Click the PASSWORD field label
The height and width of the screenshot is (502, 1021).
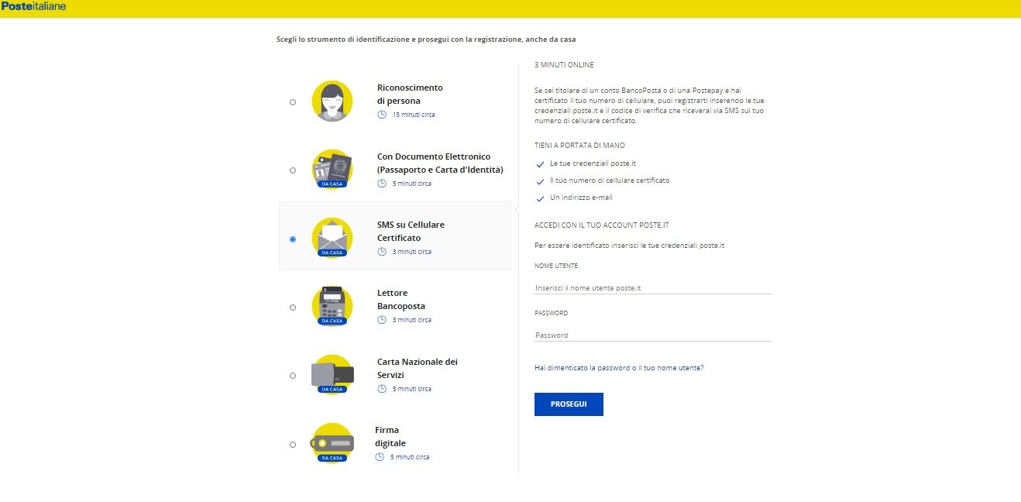(x=551, y=313)
